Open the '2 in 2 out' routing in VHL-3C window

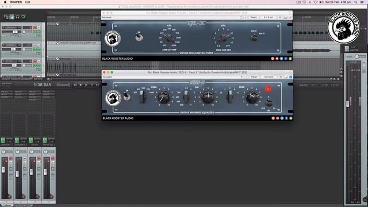269,17
